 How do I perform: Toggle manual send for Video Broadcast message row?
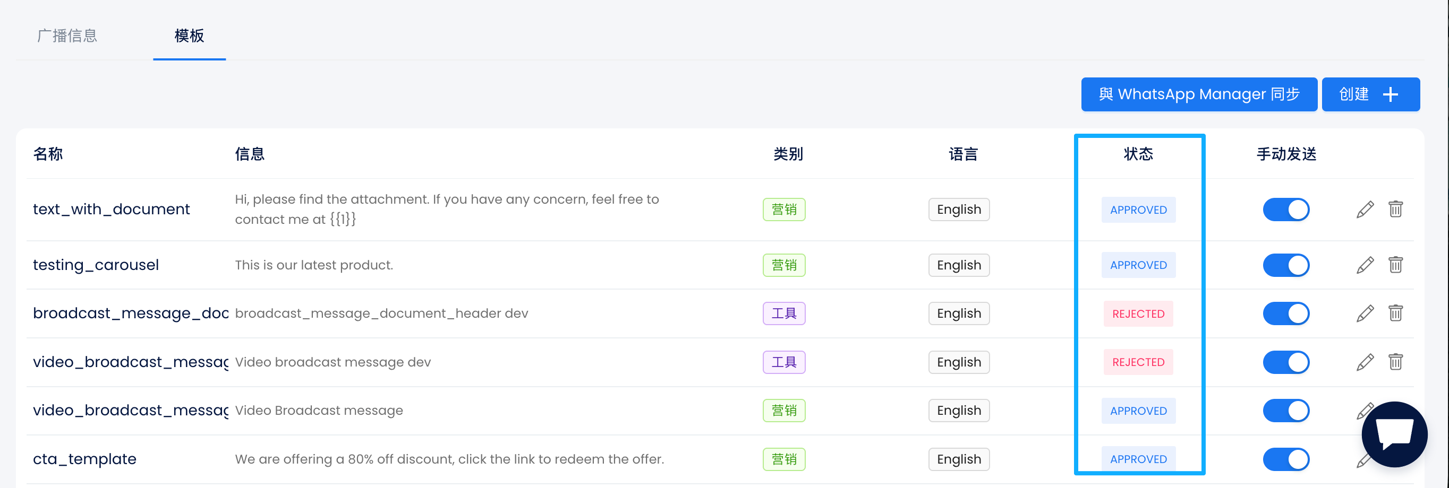(x=1286, y=411)
